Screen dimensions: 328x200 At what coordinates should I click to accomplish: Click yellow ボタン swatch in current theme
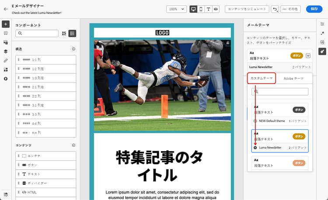297,55
